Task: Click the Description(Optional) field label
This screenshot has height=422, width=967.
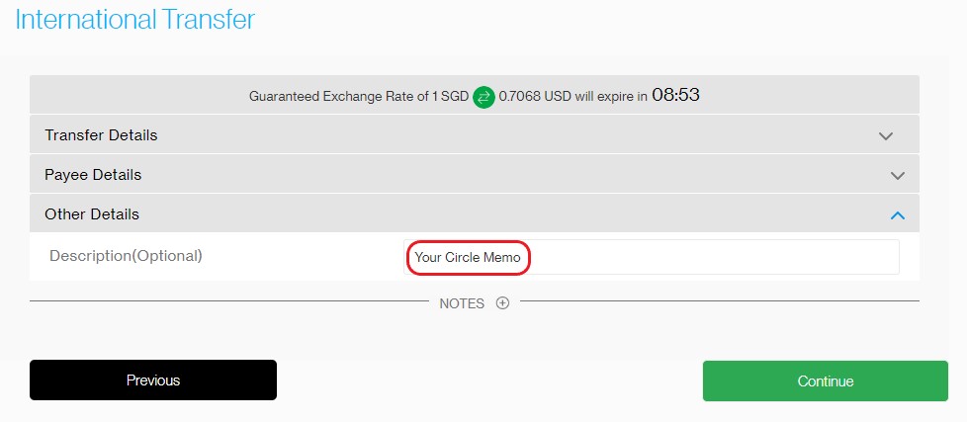Action: (x=126, y=255)
